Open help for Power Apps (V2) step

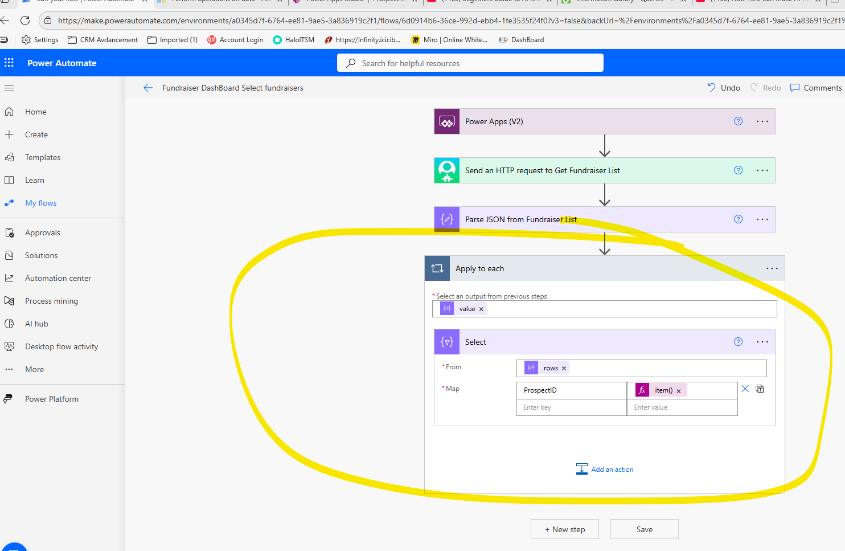point(739,121)
